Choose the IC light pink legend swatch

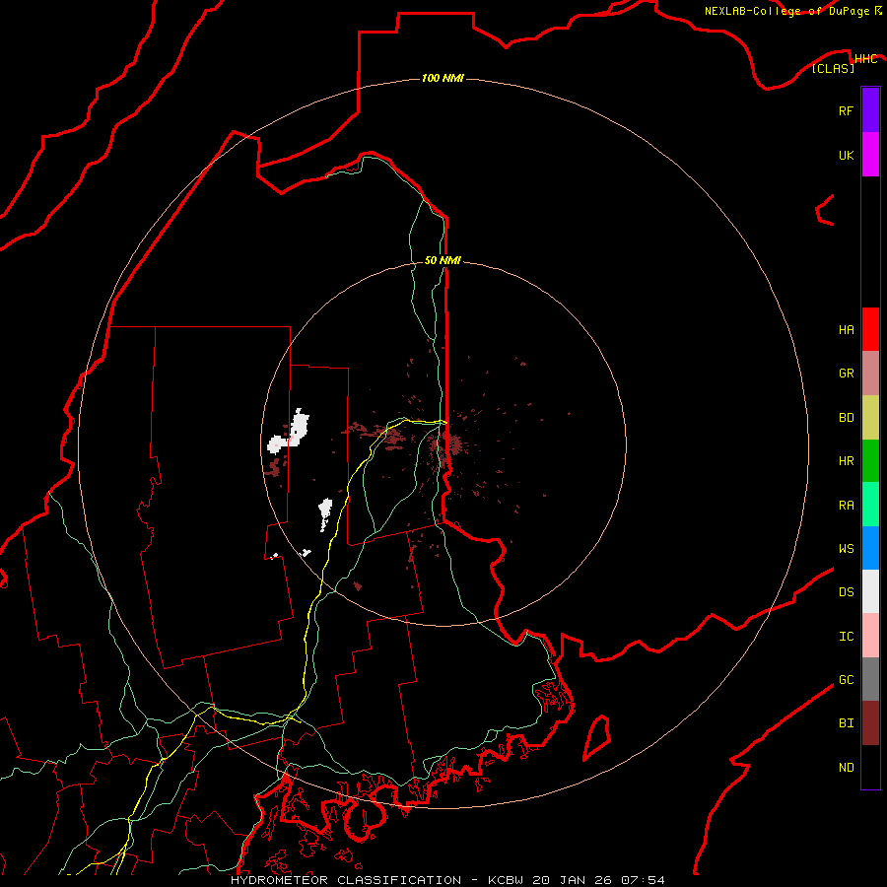click(870, 636)
